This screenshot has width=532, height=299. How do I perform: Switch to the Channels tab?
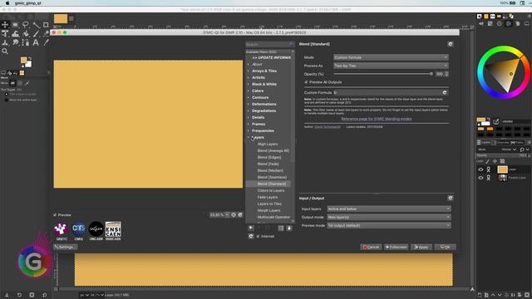pos(500,142)
